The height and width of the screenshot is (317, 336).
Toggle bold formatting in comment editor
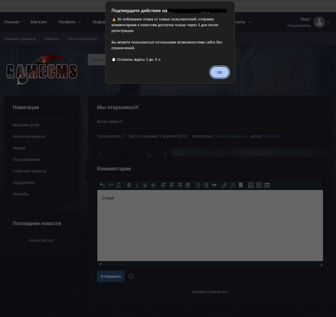click(x=129, y=185)
